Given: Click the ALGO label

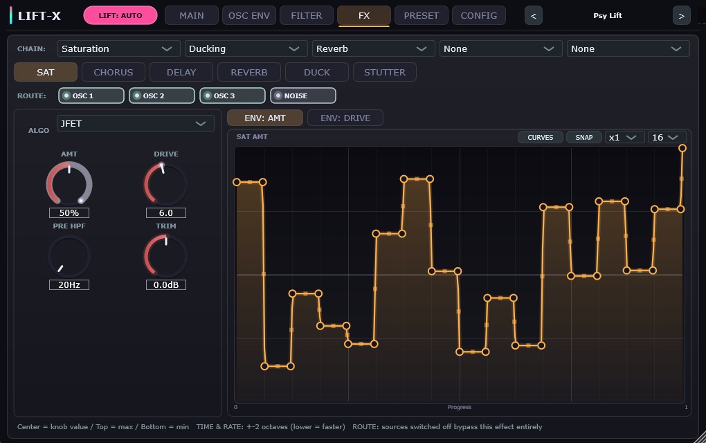Looking at the screenshot, I should pyautogui.click(x=39, y=131).
